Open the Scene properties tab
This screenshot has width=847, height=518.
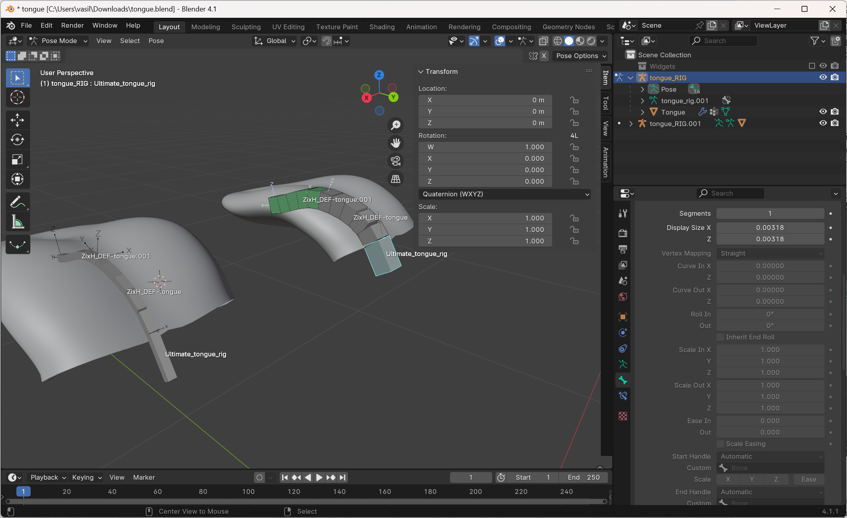point(623,281)
